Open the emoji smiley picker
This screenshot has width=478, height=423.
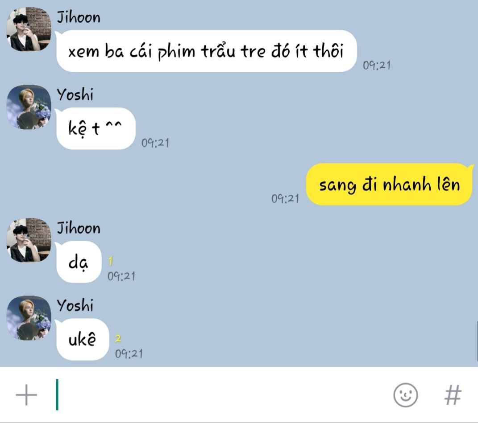(x=405, y=395)
